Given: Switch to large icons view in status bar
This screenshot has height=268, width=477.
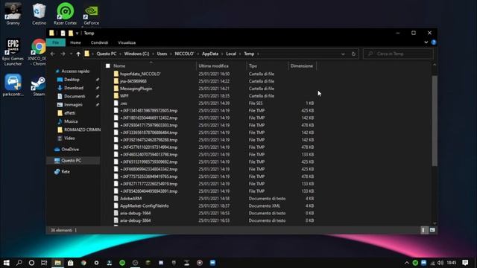Looking at the screenshot, I should 432,230.
